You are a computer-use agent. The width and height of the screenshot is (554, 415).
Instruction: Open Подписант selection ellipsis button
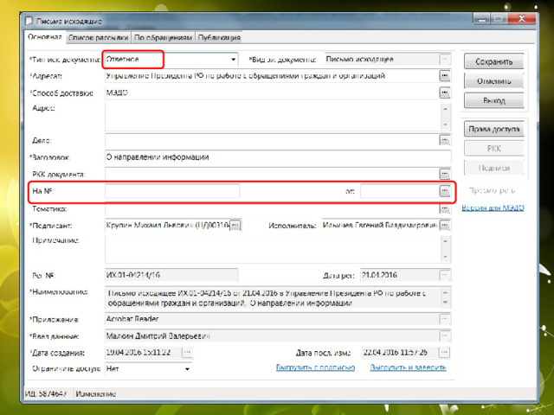point(235,226)
